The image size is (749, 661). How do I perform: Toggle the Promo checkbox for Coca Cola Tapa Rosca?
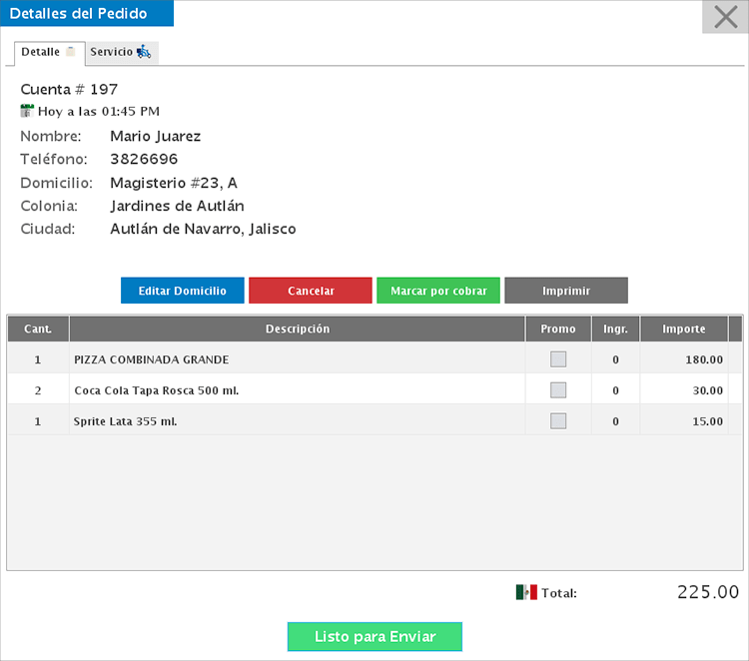[558, 390]
